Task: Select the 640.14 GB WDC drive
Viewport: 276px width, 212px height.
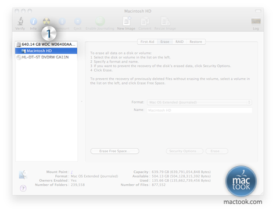Action: click(46, 45)
